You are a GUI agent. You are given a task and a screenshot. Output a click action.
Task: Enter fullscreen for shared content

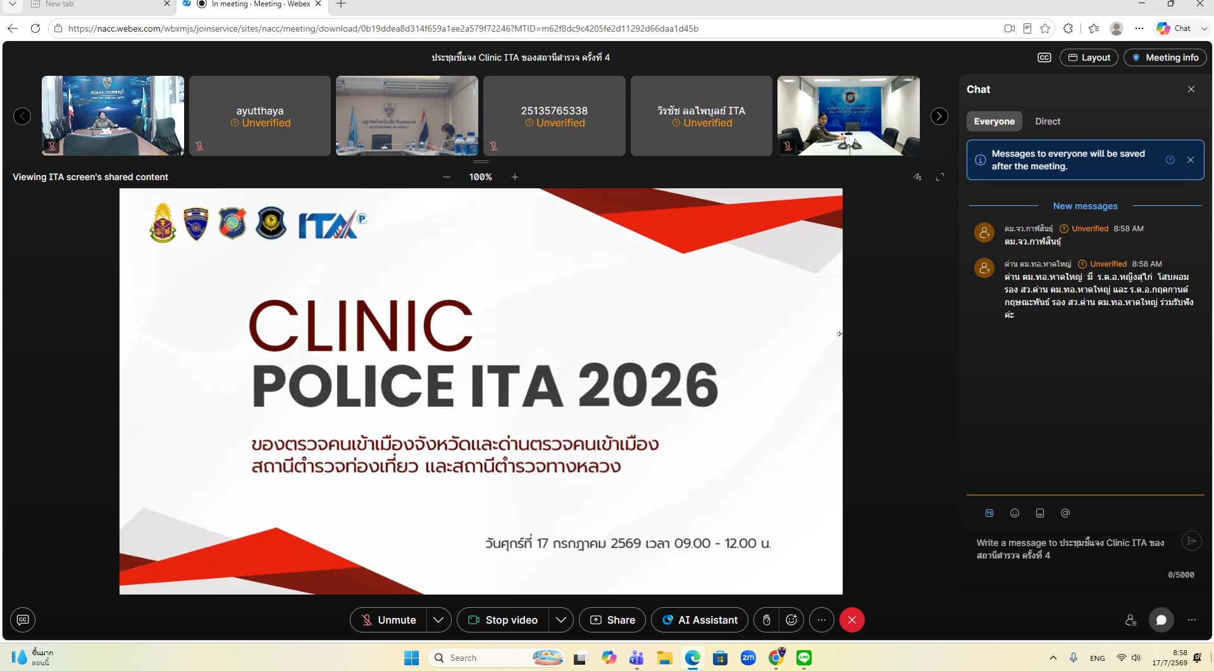(940, 177)
